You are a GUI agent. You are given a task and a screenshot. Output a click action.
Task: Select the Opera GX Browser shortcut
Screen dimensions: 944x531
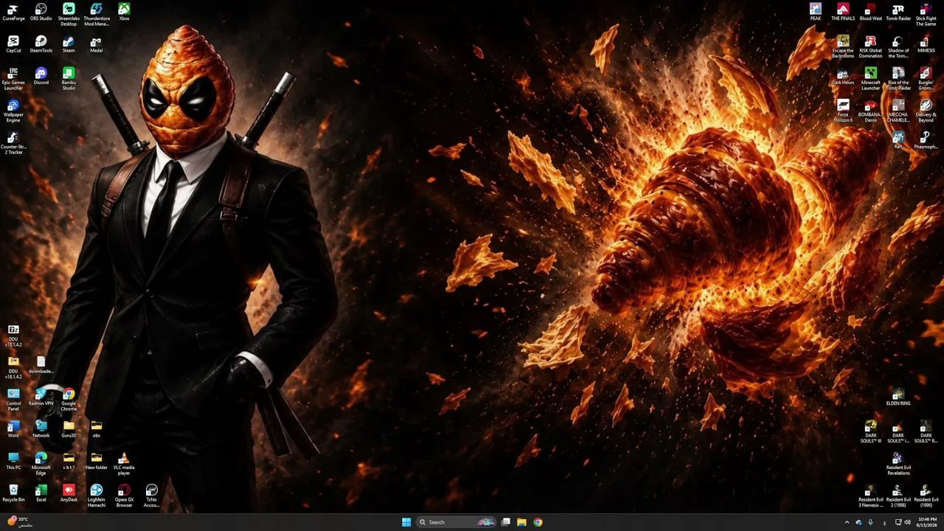(x=124, y=496)
